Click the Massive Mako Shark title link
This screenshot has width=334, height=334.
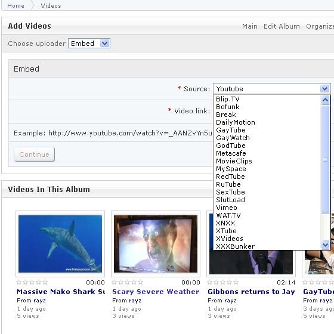point(61,292)
